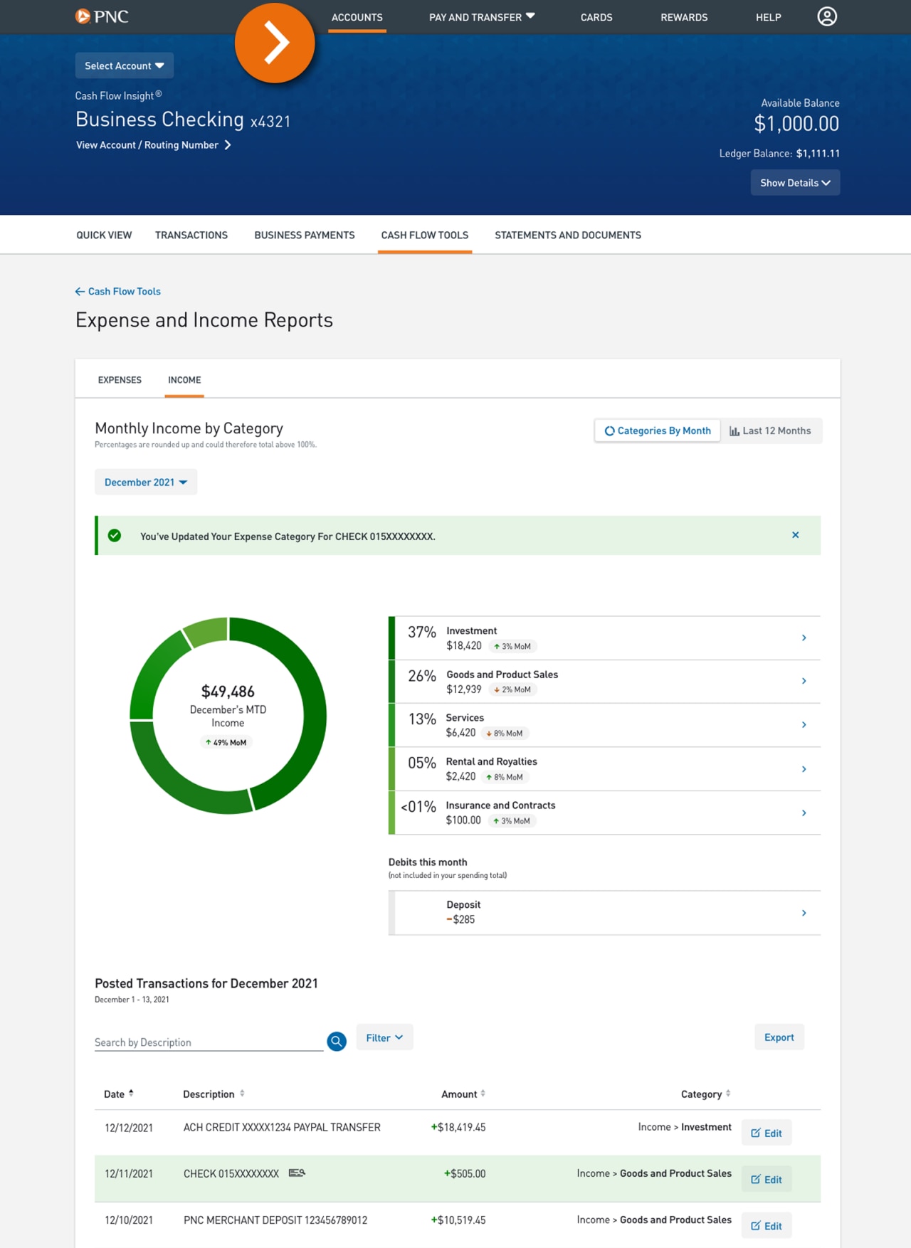Screen dimensions: 911x1248
Task: Dismiss the category updated success banner
Action: point(796,535)
